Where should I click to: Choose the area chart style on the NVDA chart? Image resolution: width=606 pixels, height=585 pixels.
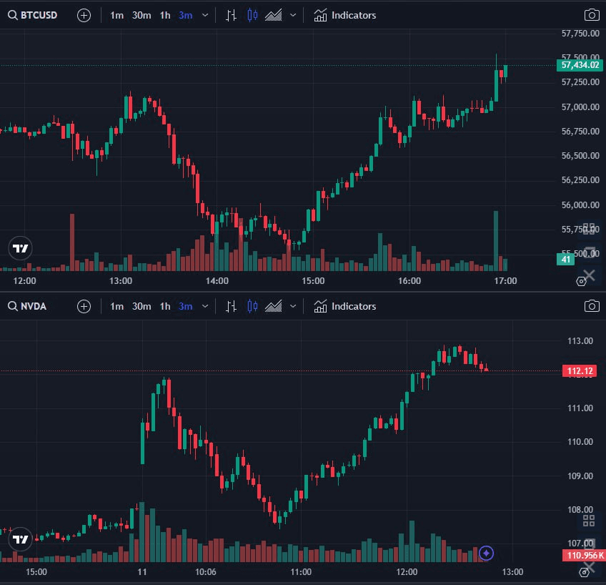tap(273, 307)
